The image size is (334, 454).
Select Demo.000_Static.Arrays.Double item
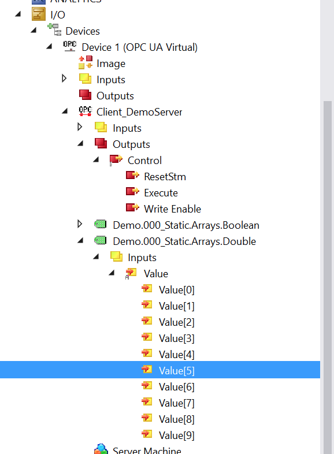pos(184,241)
